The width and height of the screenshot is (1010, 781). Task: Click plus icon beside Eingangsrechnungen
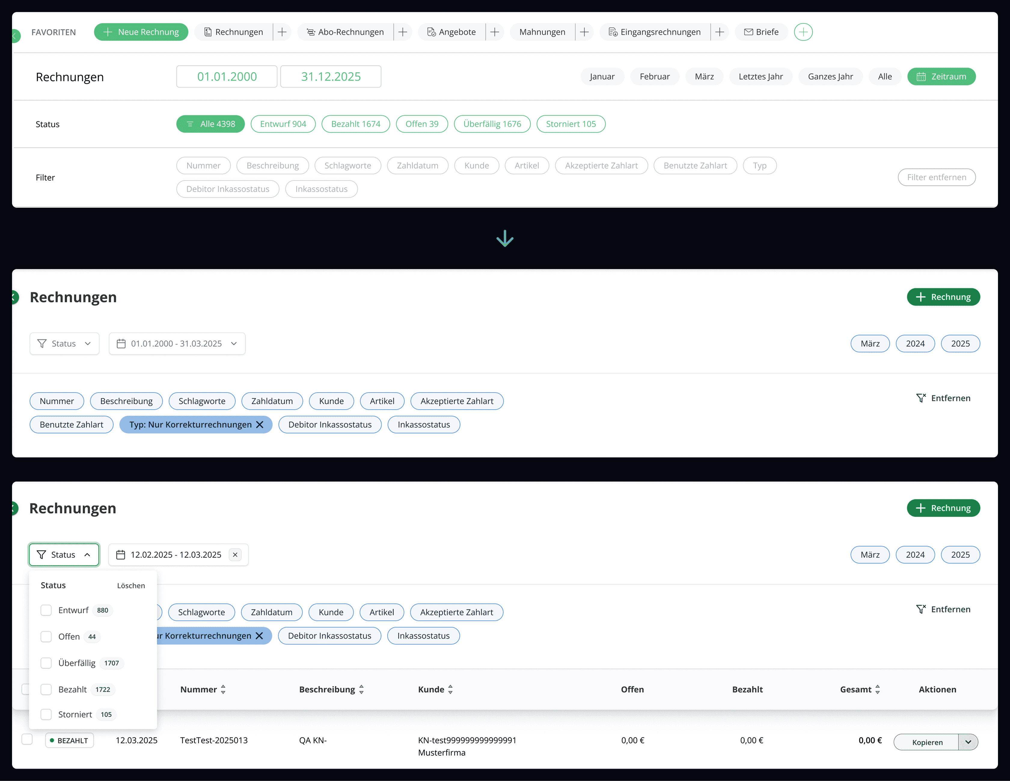click(x=719, y=32)
